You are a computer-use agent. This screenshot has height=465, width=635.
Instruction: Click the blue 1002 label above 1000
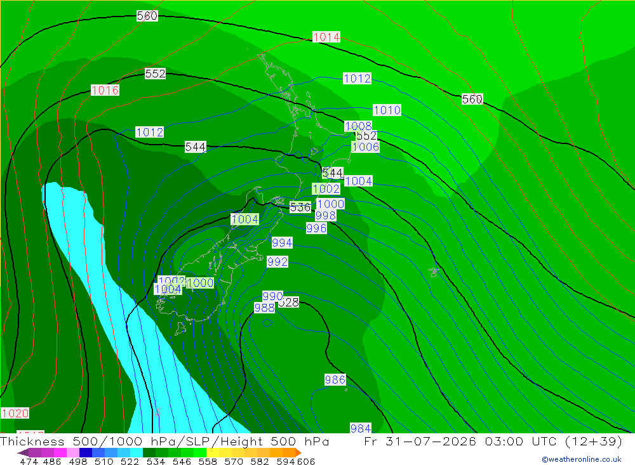326,188
